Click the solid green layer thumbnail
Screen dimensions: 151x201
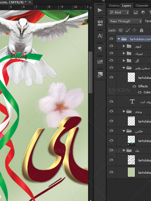(131, 172)
